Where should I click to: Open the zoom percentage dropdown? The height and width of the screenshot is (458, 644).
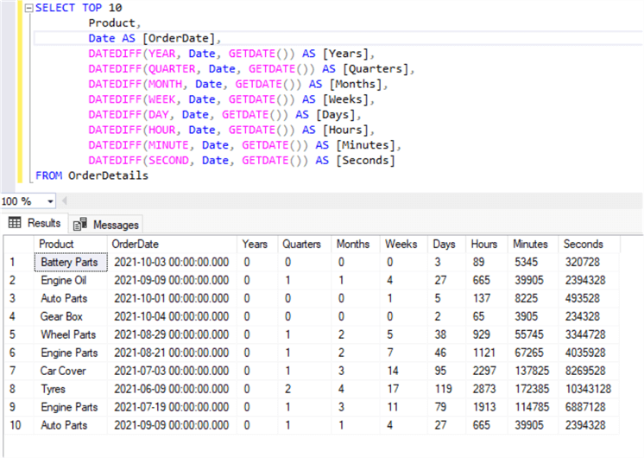[x=51, y=201]
